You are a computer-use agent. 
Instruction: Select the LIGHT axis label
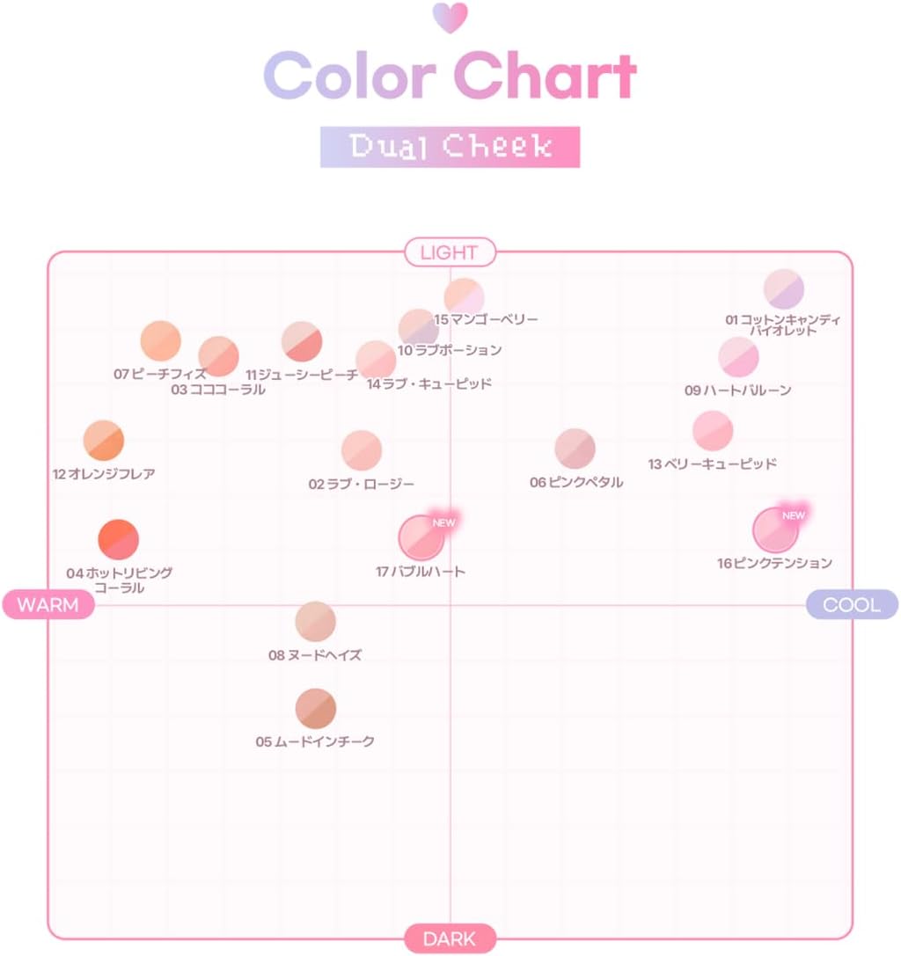point(450,253)
